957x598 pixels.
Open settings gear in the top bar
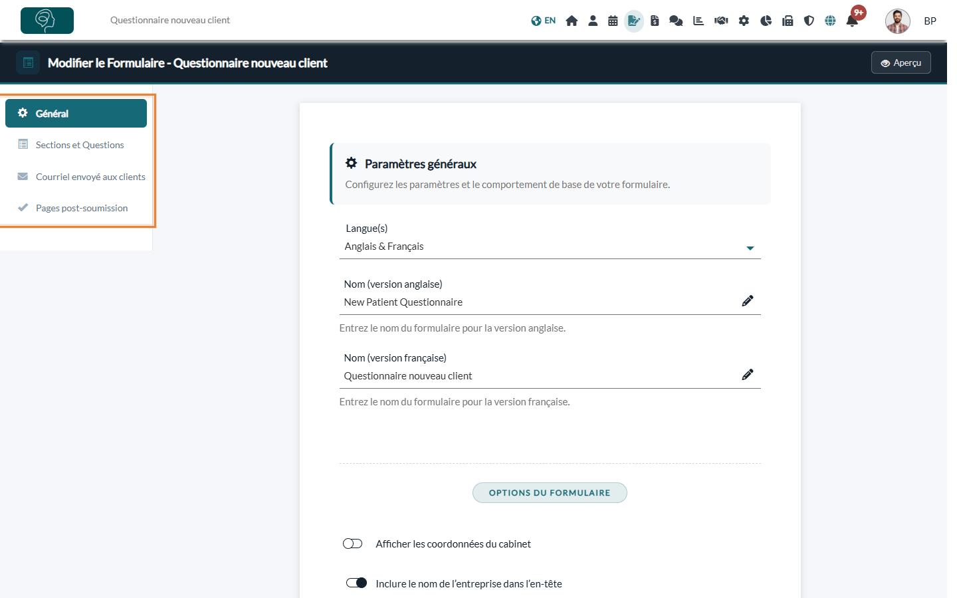[x=744, y=21]
